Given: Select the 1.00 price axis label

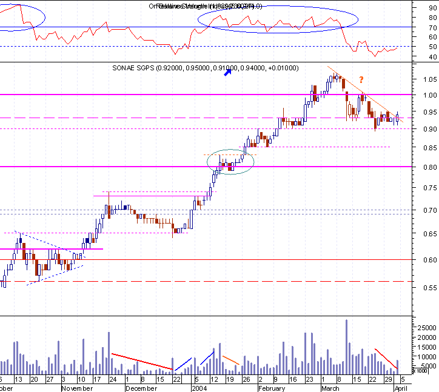Looking at the screenshot, I should coord(430,95).
